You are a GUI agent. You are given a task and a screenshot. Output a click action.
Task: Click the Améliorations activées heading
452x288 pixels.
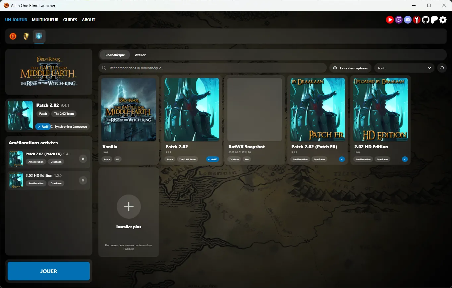point(33,143)
